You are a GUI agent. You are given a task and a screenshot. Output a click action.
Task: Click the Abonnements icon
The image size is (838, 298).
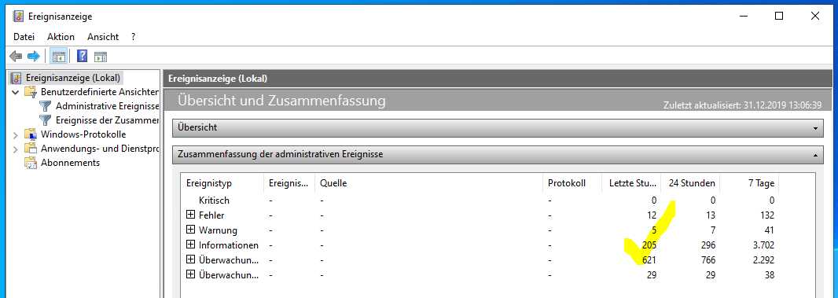30,163
